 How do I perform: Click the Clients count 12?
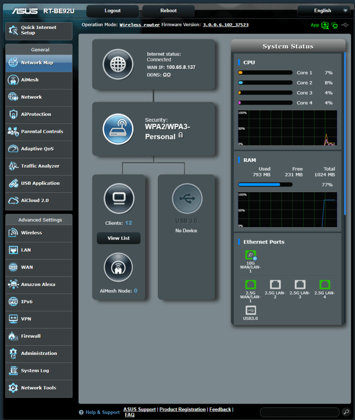(x=128, y=223)
